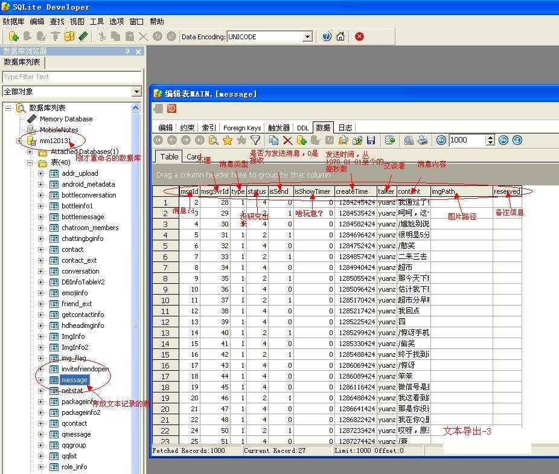Screen dimensions: 559x474
Task: Click the print preview magnifier icon
Action: click(x=409, y=140)
